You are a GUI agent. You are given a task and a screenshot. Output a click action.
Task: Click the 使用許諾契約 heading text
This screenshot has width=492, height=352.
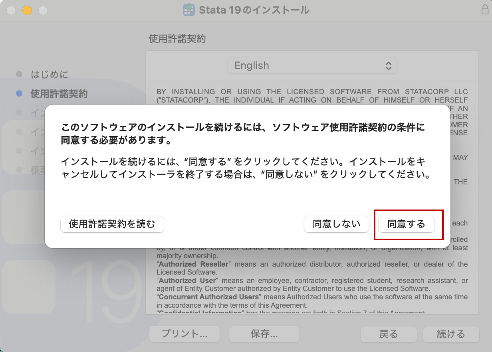click(x=177, y=38)
